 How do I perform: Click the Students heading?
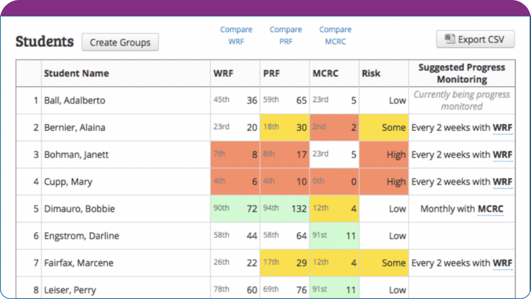tap(45, 41)
